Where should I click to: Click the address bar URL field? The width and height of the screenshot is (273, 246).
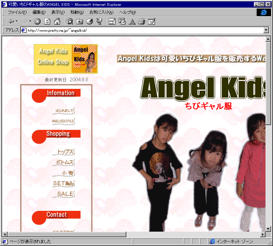pyautogui.click(x=142, y=30)
